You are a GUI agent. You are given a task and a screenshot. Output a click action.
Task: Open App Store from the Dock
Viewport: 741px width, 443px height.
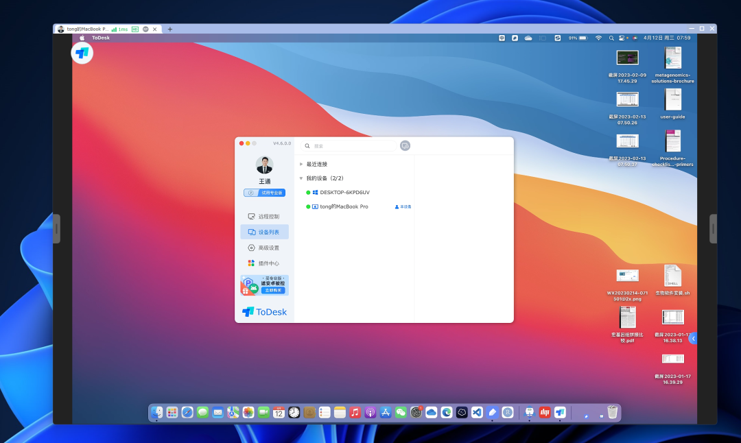tap(386, 412)
